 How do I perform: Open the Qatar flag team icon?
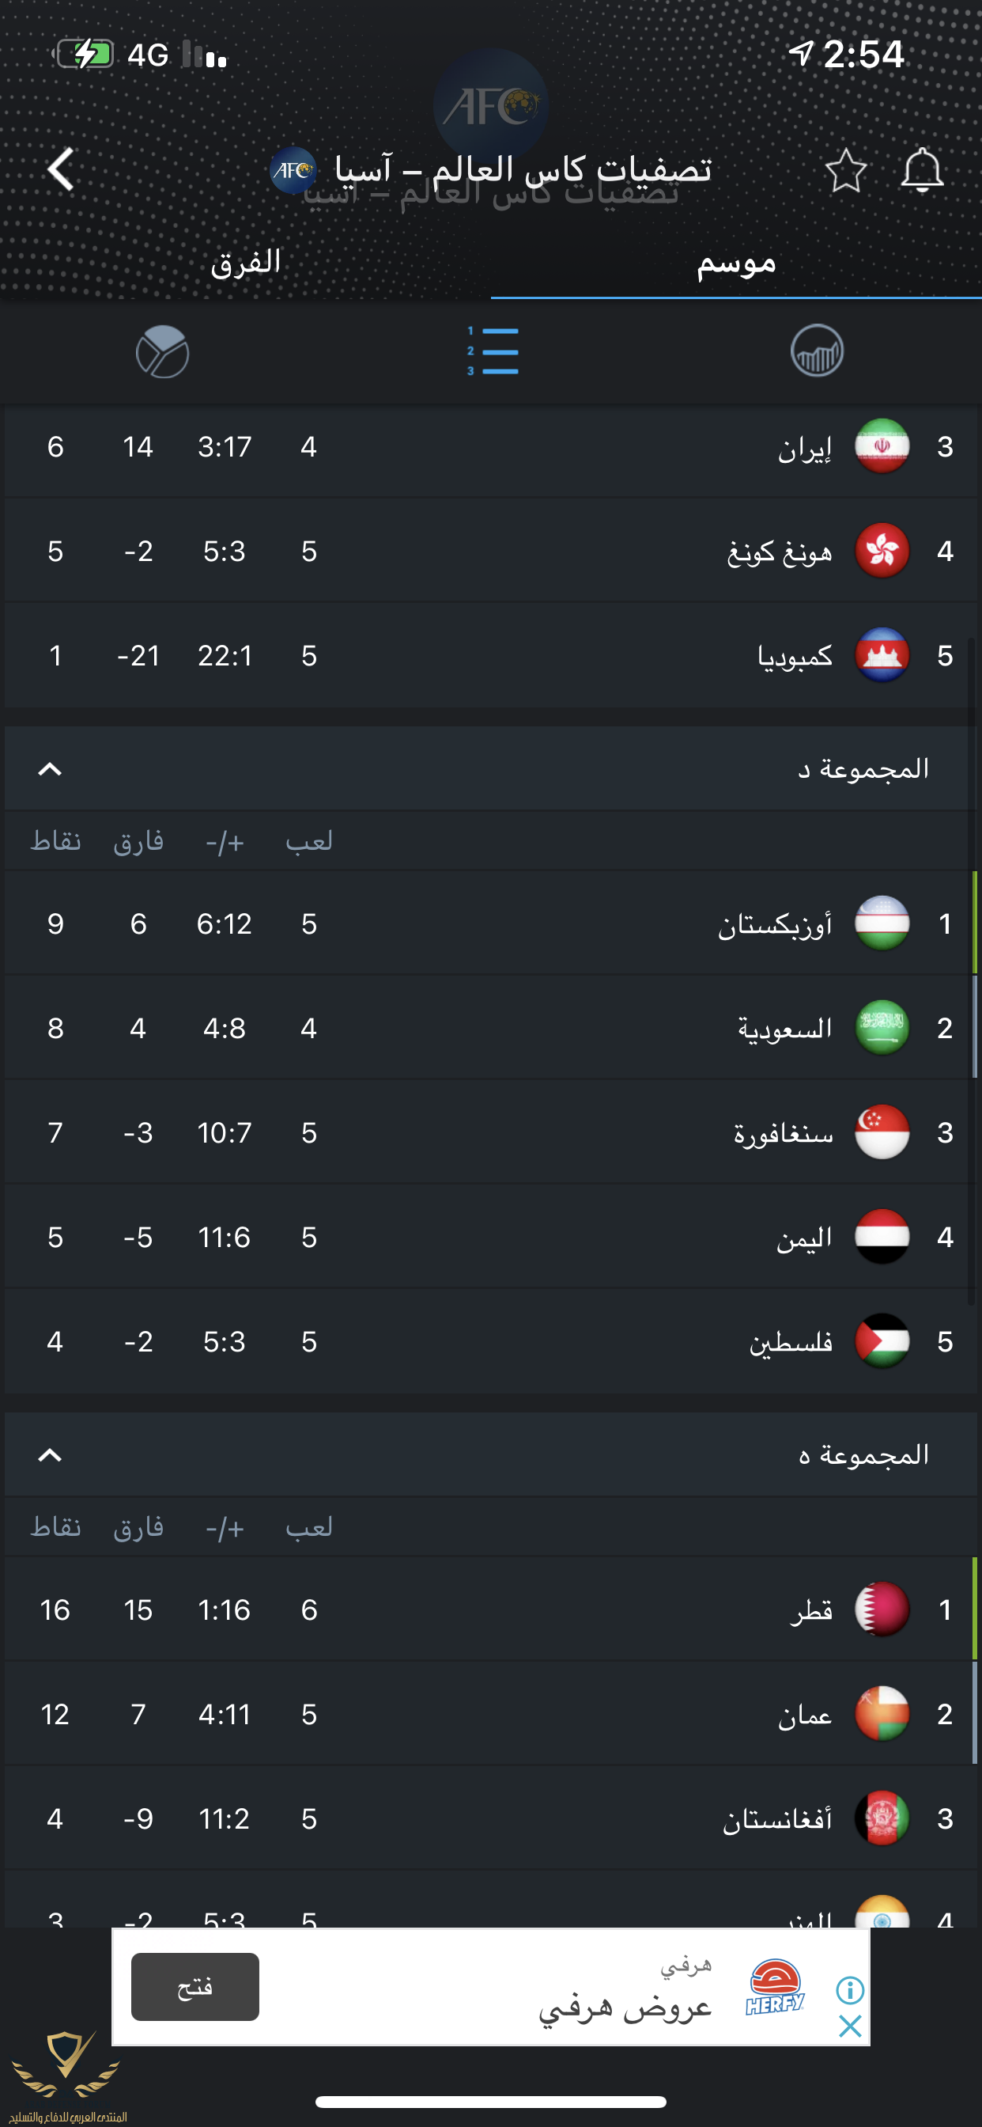coord(882,1609)
